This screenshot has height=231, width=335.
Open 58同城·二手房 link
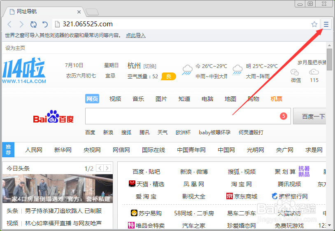click(x=194, y=213)
